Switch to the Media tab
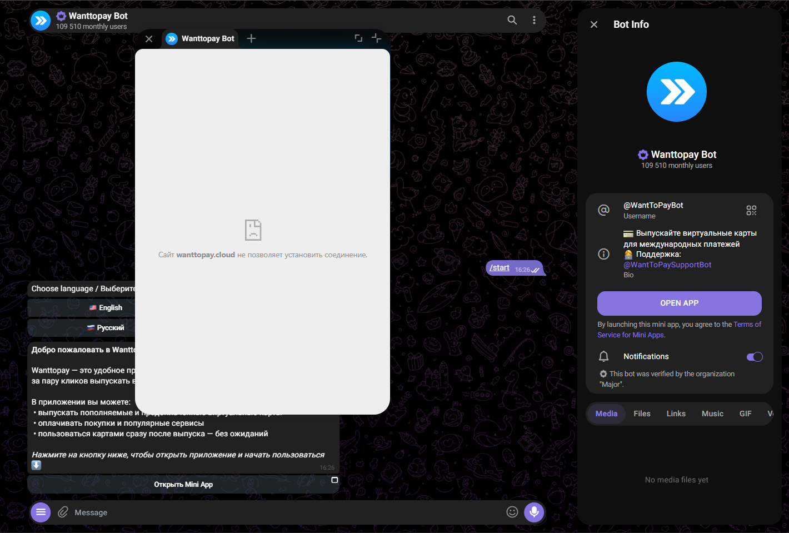789x533 pixels. [x=606, y=414]
